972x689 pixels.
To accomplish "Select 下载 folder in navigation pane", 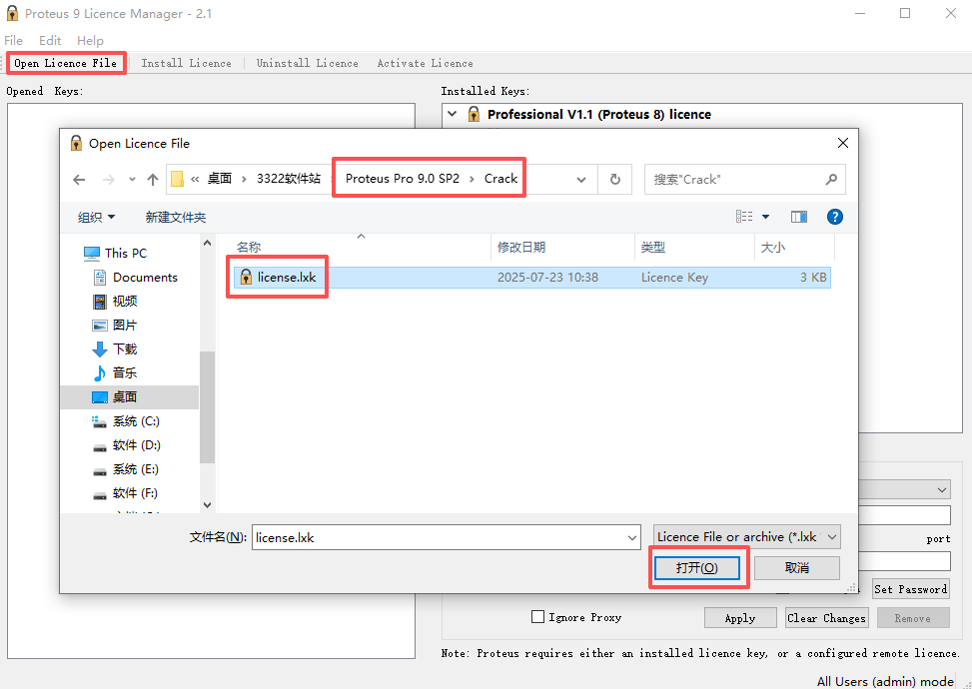I will (x=115, y=348).
